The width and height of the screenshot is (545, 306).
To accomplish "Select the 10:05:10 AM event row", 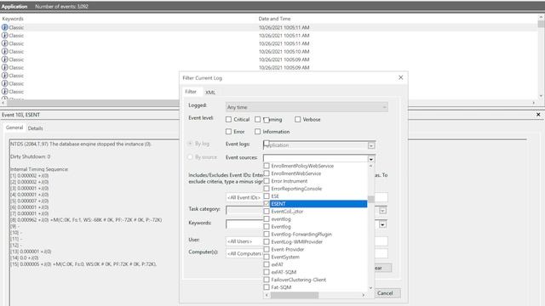I will pos(269,51).
